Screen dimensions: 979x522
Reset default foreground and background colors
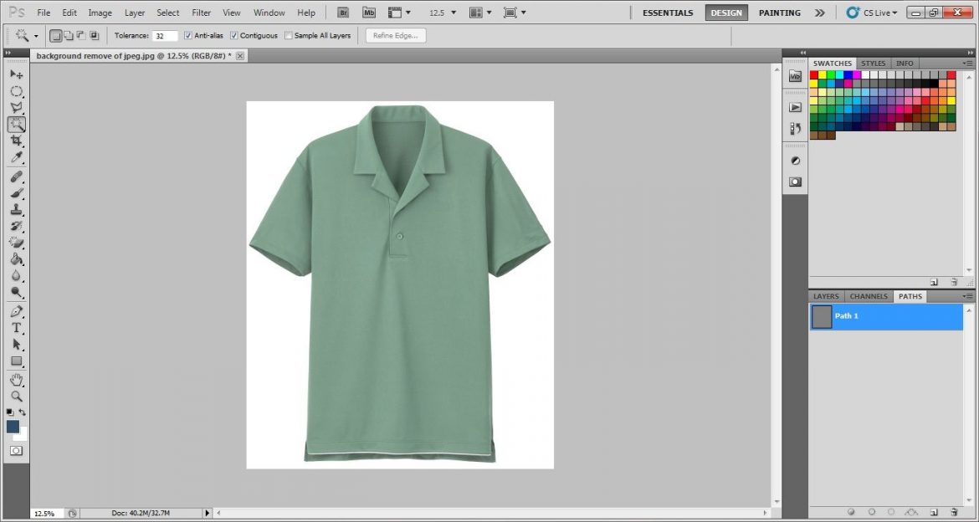click(x=10, y=412)
